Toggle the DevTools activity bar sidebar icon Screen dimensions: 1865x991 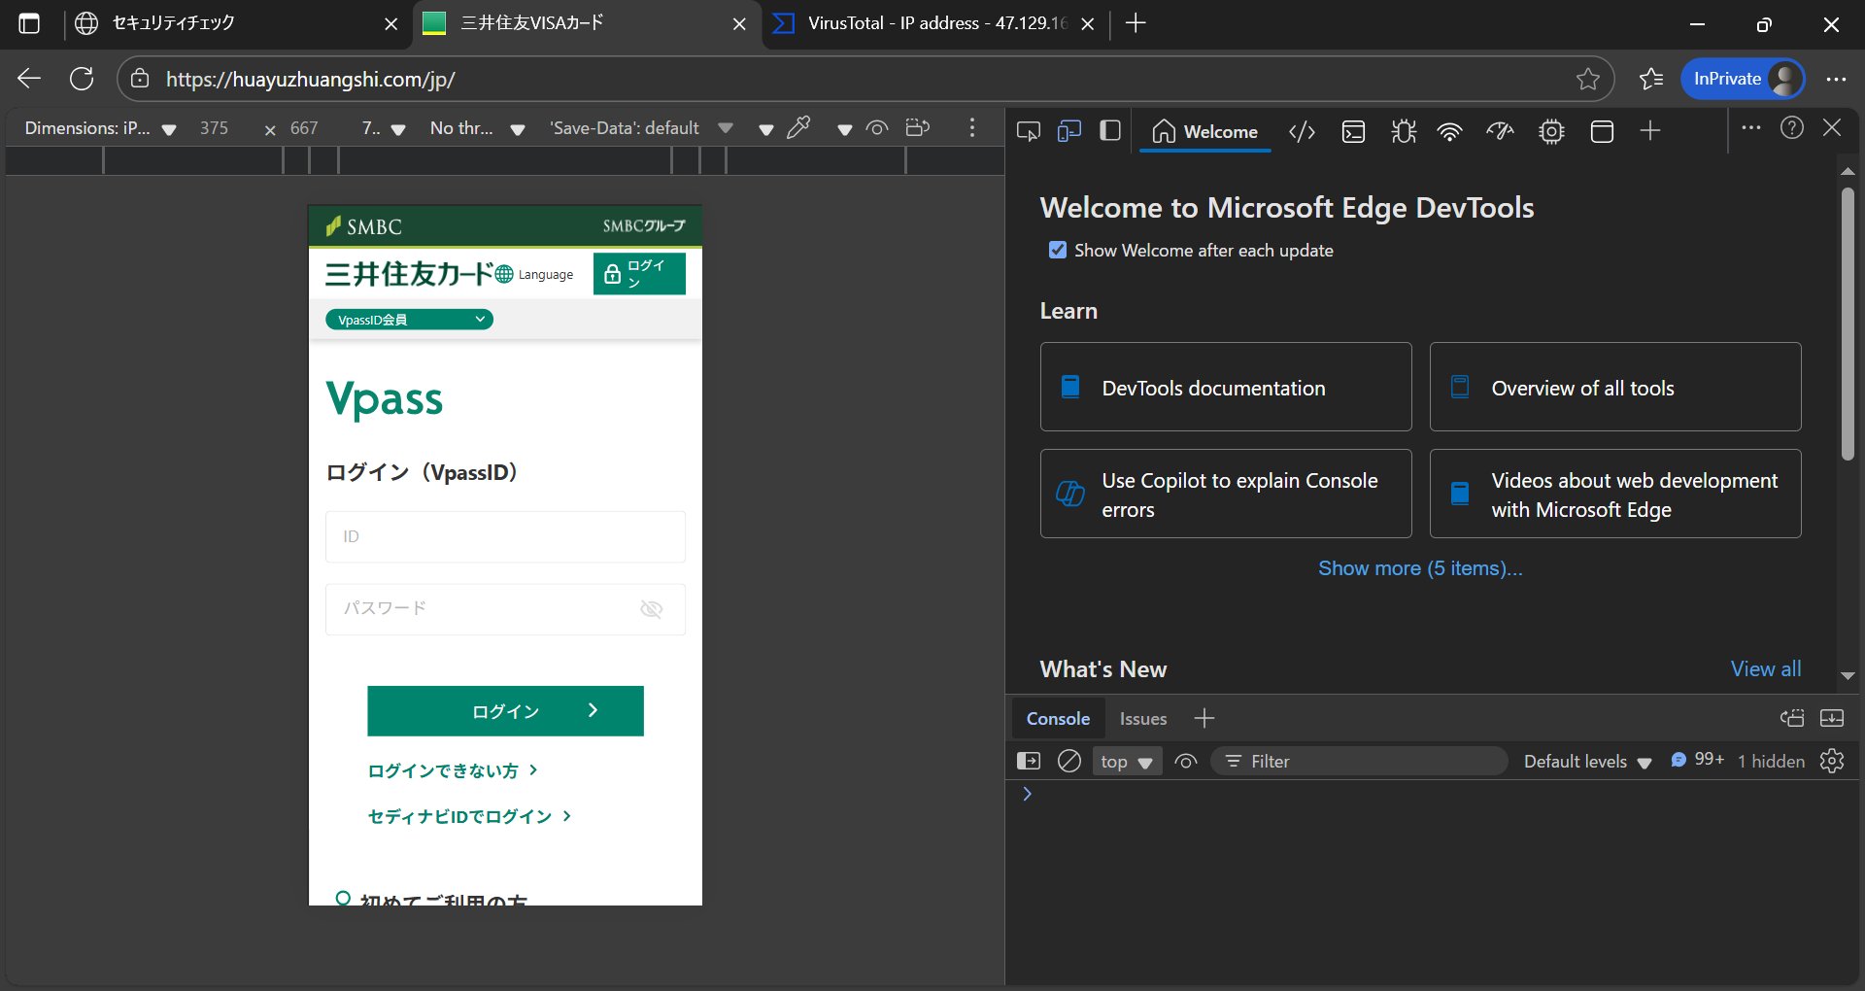click(x=1110, y=131)
